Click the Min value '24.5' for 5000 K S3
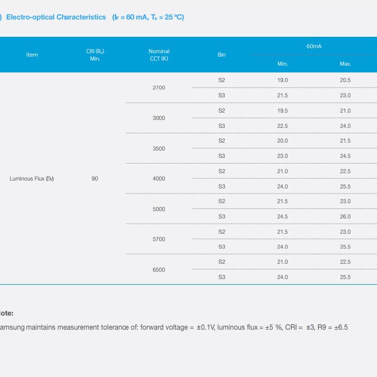This screenshot has height=377, width=377. 282,217
